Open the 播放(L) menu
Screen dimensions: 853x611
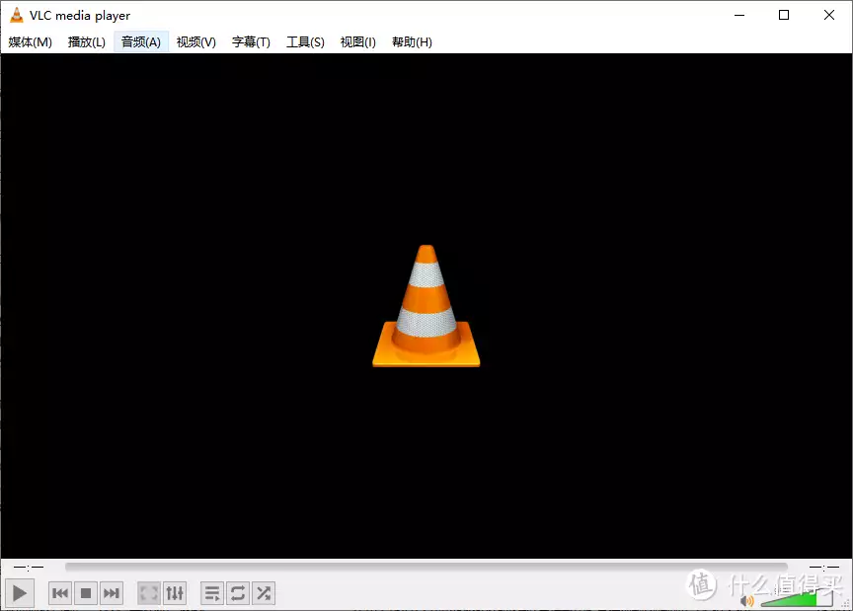(x=87, y=41)
